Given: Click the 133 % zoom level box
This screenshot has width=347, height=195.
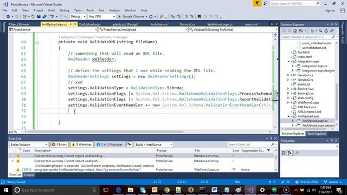Looking at the screenshot, I should (x=16, y=132).
